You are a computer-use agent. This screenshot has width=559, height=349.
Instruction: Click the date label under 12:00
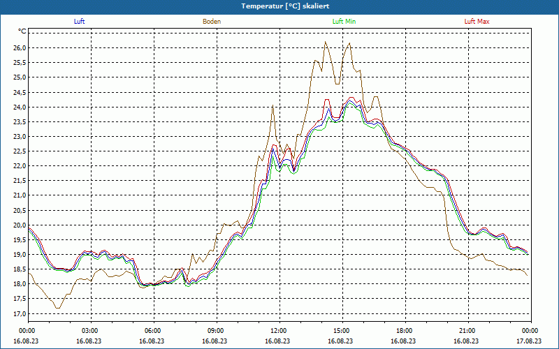(x=277, y=341)
